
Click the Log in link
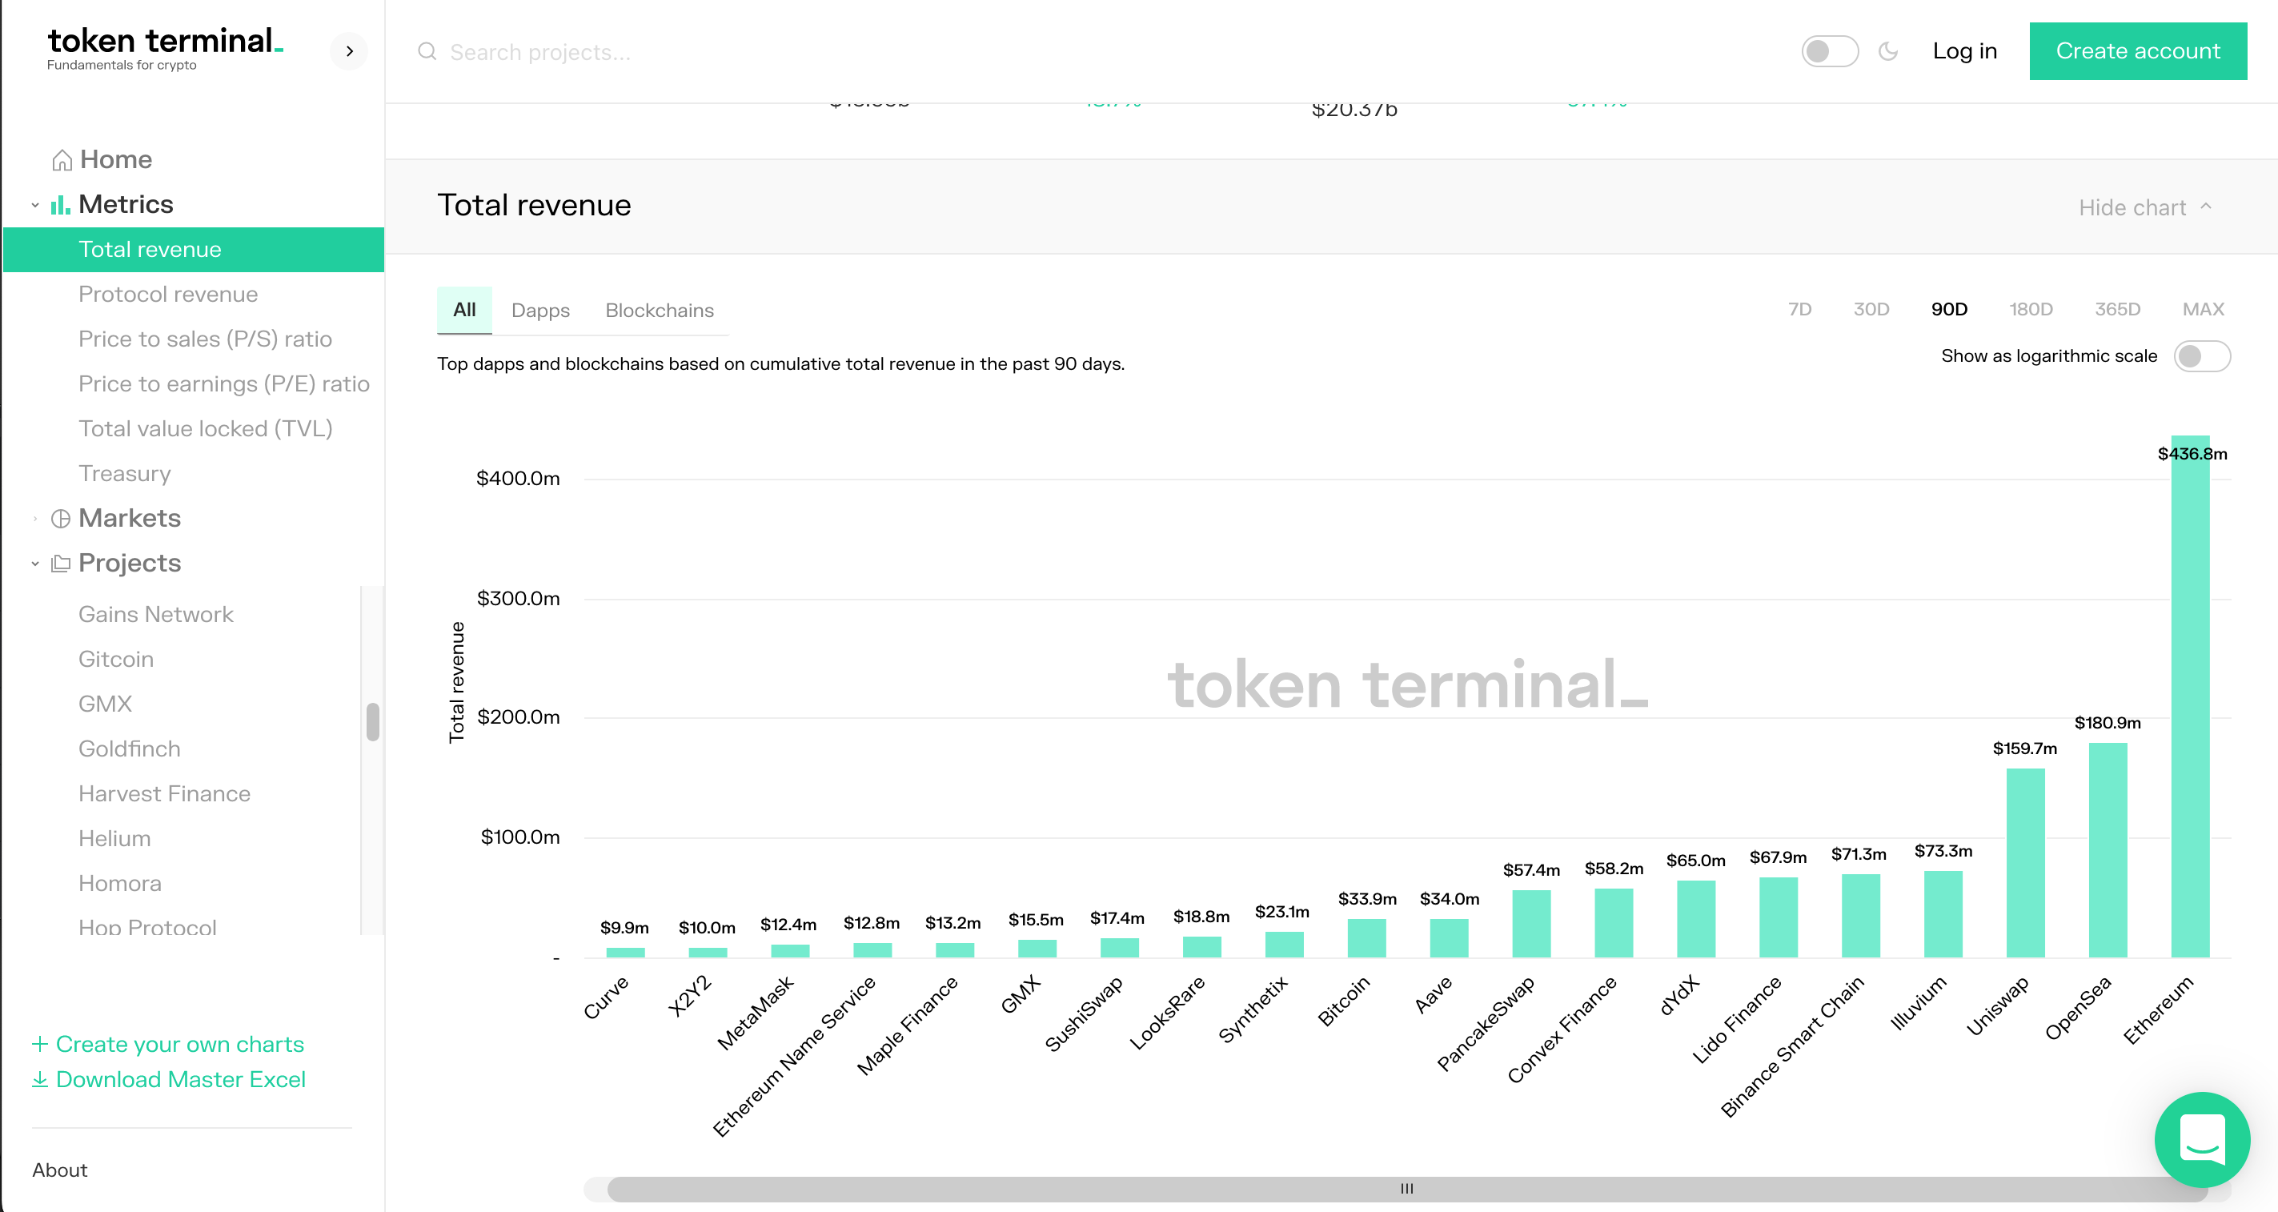[1964, 51]
